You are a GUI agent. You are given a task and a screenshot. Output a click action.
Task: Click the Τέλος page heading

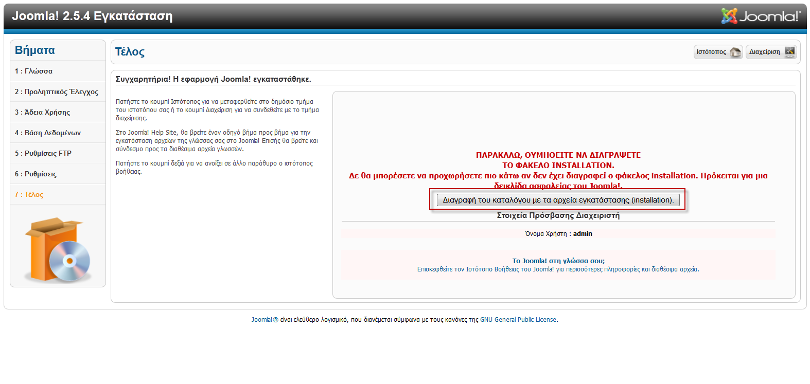(x=130, y=52)
